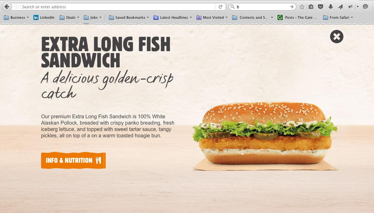Open Posts ‹ The Gate bookmark
The width and height of the screenshot is (374, 213).
297,17
